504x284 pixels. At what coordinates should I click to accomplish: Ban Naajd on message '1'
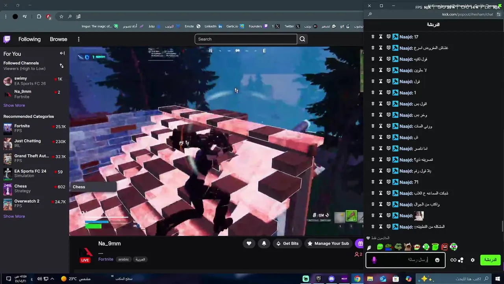point(389,93)
